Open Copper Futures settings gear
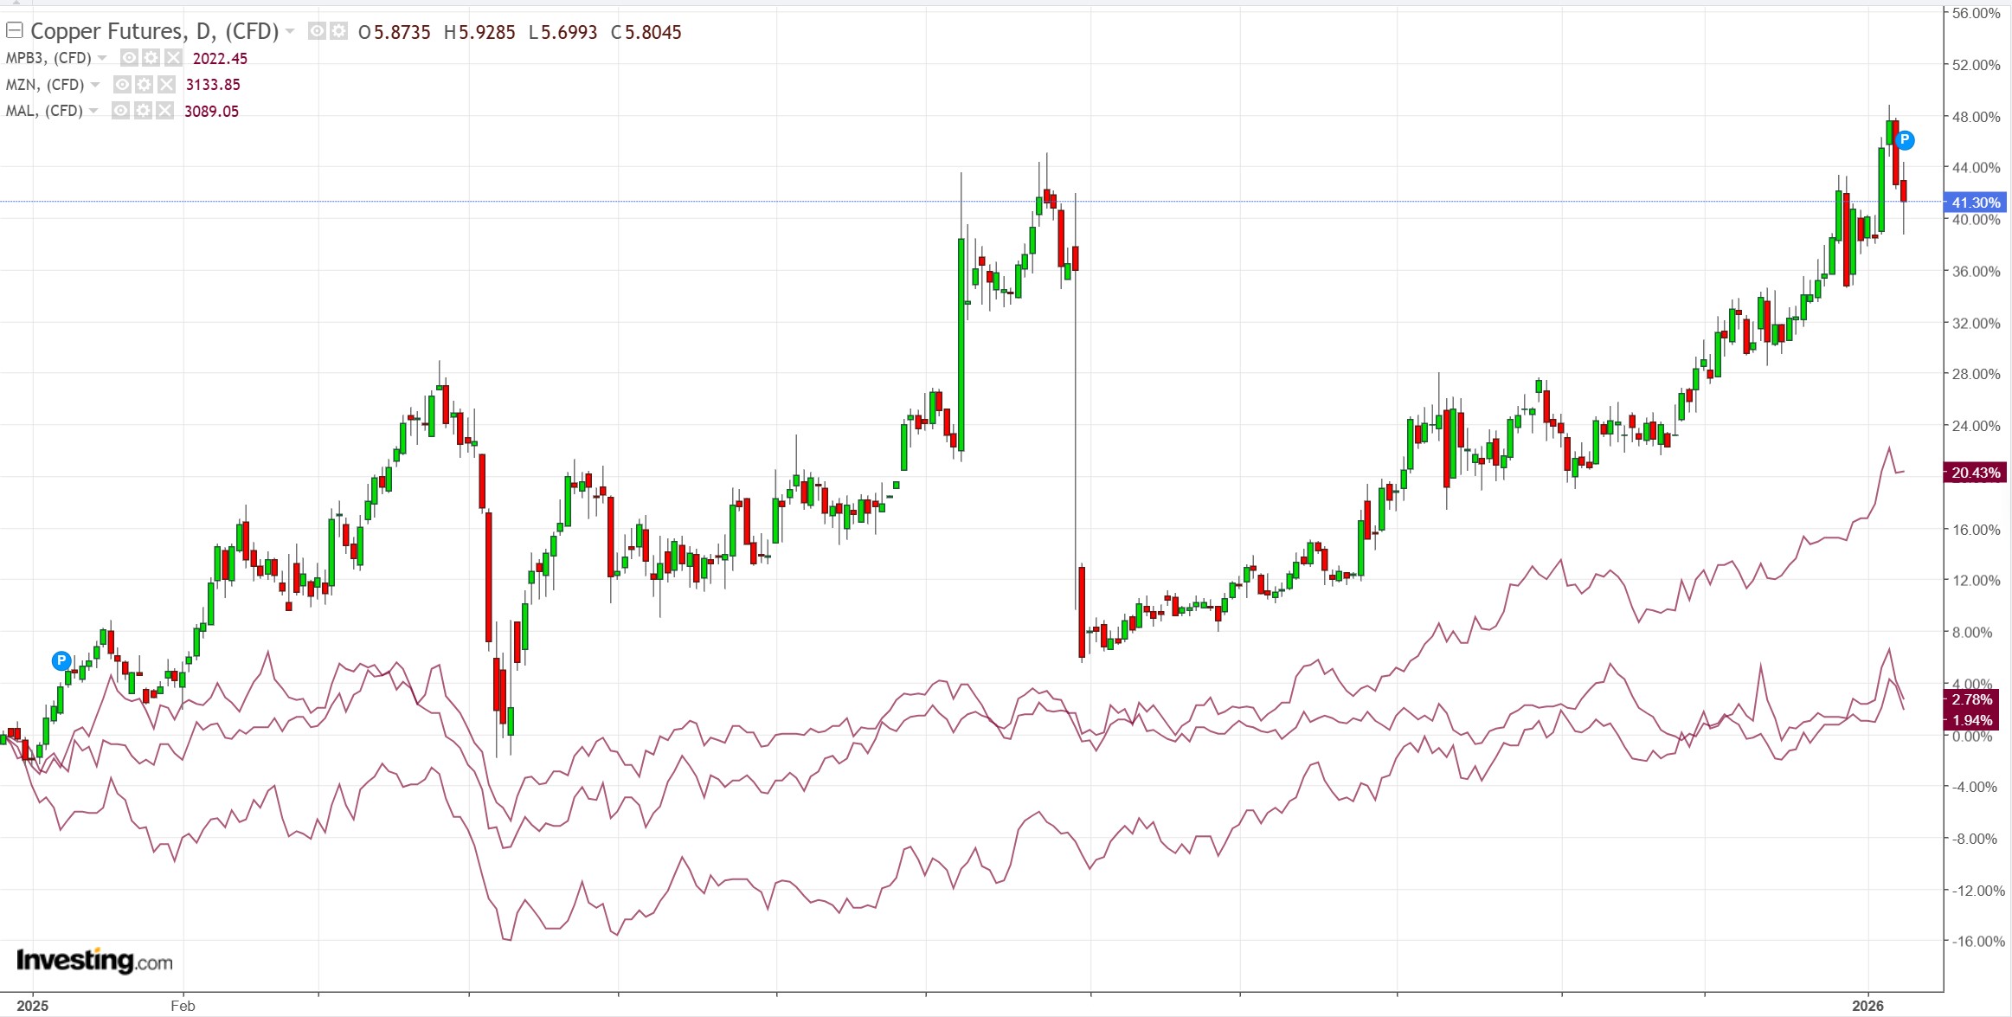Image resolution: width=2012 pixels, height=1017 pixels. (x=338, y=31)
